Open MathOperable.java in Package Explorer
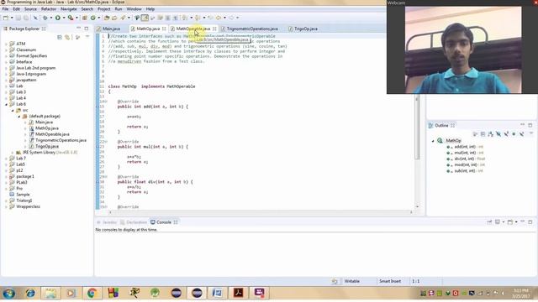The image size is (538, 302). pos(52,134)
